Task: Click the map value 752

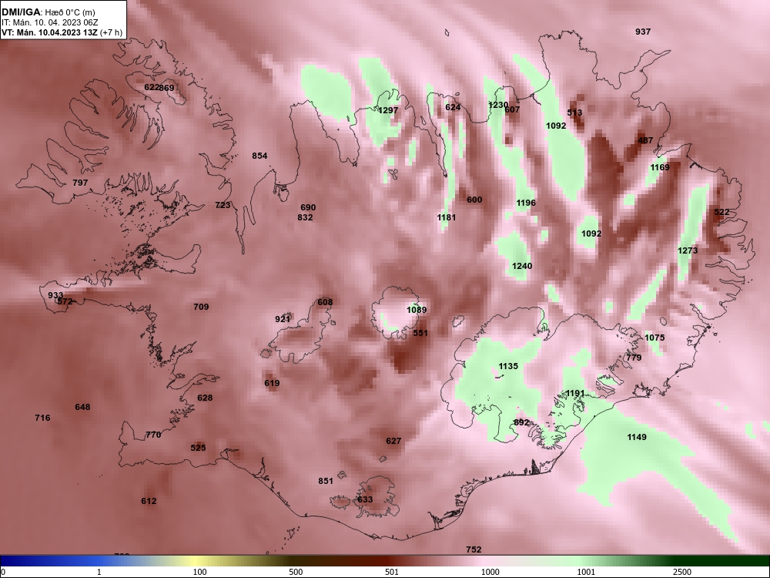Action: click(x=474, y=550)
